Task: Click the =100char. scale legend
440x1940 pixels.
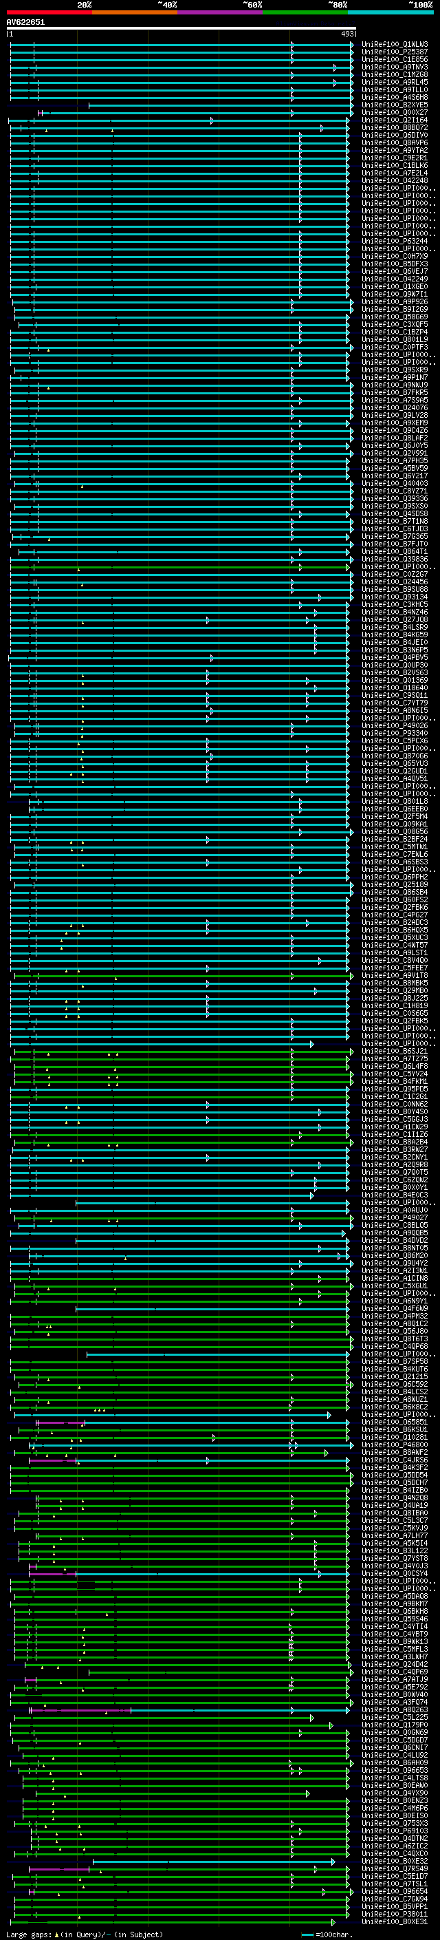Action: (326, 1934)
